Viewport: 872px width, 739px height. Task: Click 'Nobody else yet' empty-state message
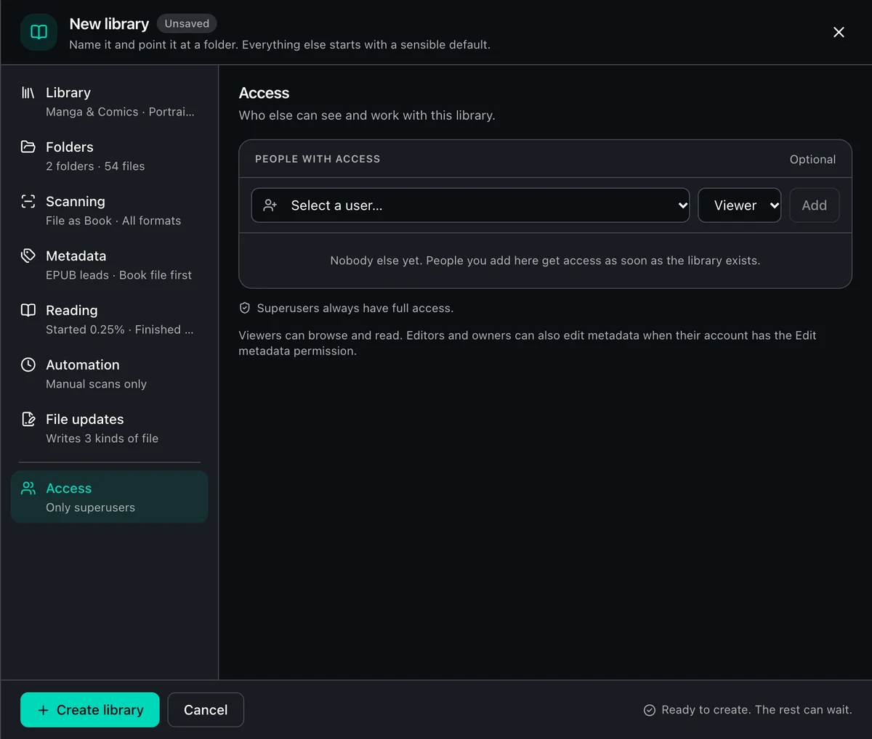[545, 261]
